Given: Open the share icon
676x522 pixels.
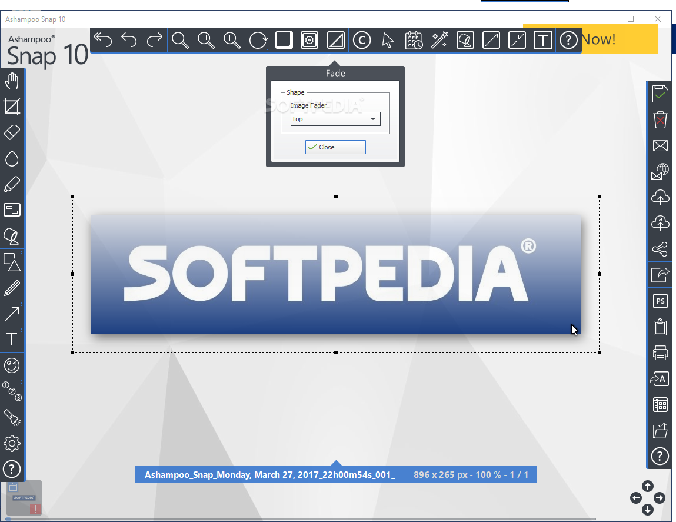Looking at the screenshot, I should pyautogui.click(x=660, y=249).
